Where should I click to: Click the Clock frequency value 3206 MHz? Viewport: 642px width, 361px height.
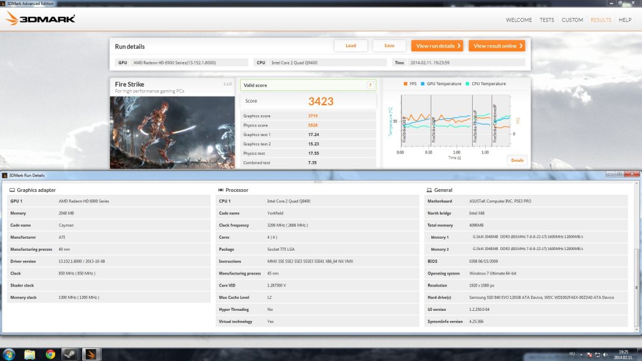pos(287,225)
